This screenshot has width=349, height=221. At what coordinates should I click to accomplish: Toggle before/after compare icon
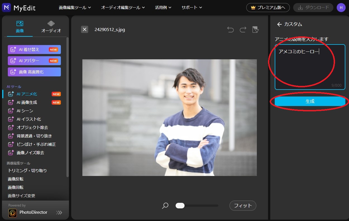[x=255, y=30]
